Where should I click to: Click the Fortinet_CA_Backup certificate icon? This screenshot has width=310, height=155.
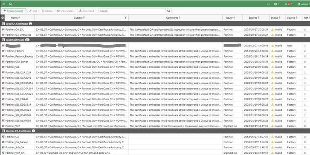click(x=3, y=142)
